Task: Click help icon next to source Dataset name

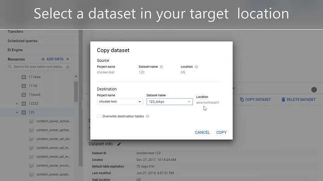Action: (x=161, y=67)
